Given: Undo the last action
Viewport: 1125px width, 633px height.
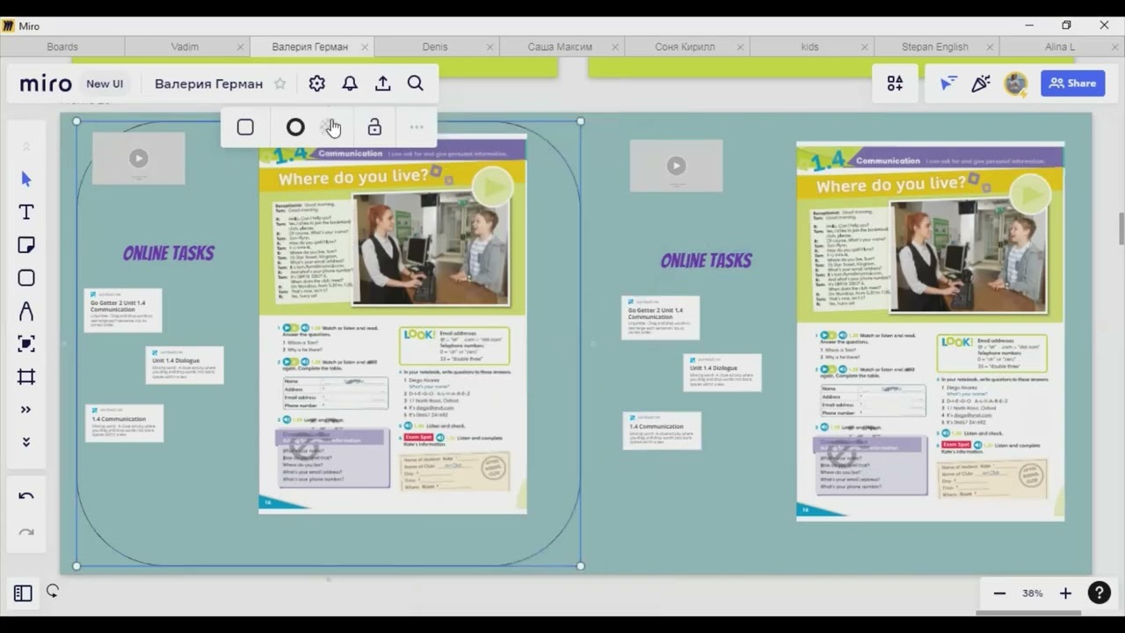Looking at the screenshot, I should [26, 496].
